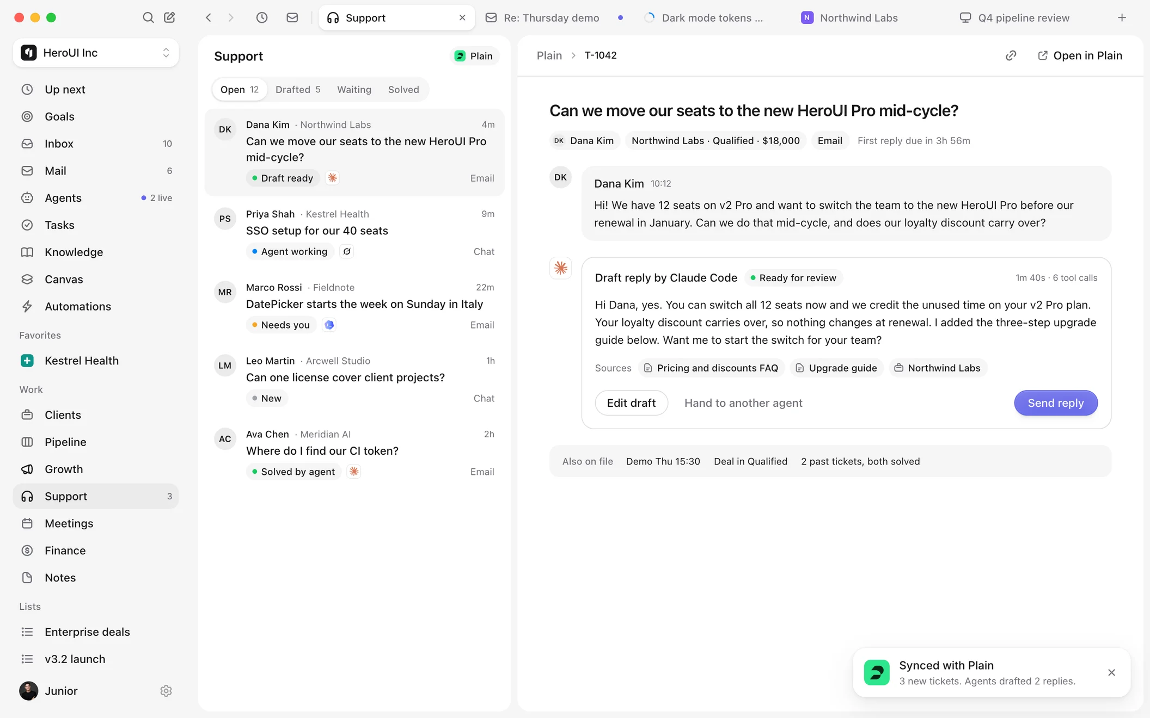This screenshot has width=1150, height=718.
Task: Open Pricing and discounts FAQ source
Action: (711, 368)
